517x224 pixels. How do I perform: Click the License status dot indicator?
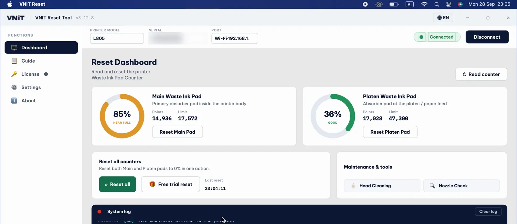pyautogui.click(x=46, y=74)
